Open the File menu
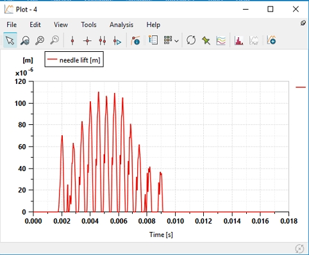The width and height of the screenshot is (309, 255). click(x=12, y=24)
